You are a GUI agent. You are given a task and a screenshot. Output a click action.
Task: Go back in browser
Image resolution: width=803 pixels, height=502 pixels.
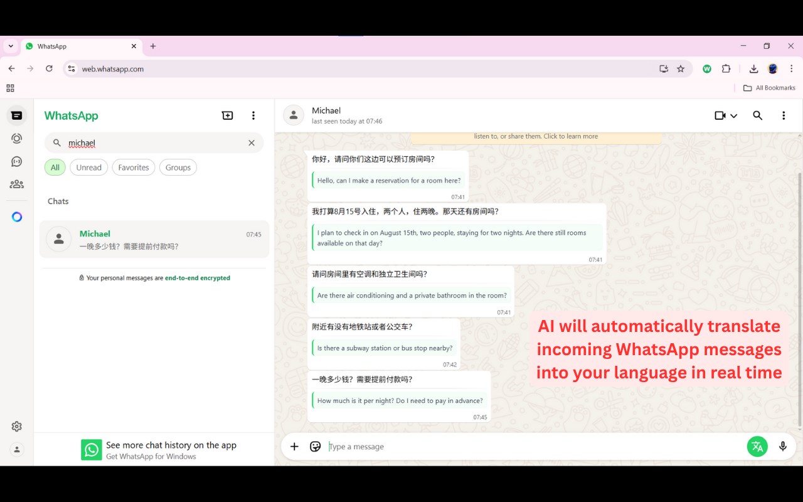pos(11,69)
